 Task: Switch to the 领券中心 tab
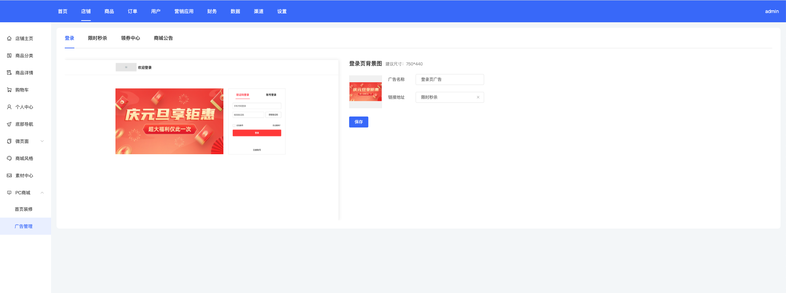point(130,38)
